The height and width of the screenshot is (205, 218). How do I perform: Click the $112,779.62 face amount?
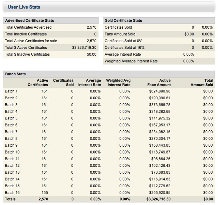click(160, 186)
